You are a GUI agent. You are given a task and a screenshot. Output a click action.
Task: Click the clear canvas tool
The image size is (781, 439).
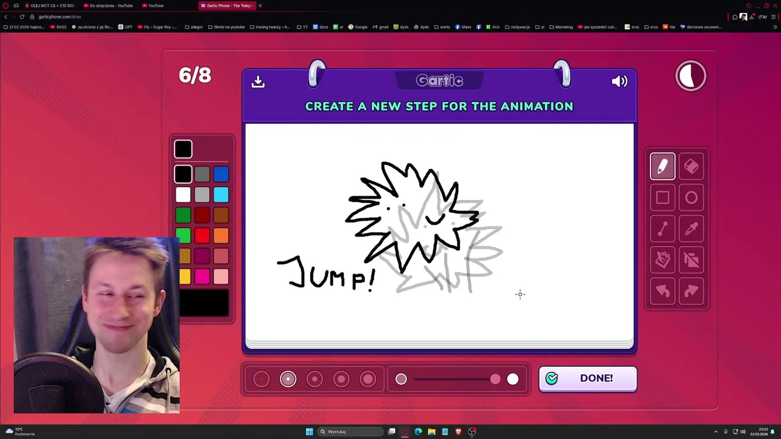tap(691, 260)
